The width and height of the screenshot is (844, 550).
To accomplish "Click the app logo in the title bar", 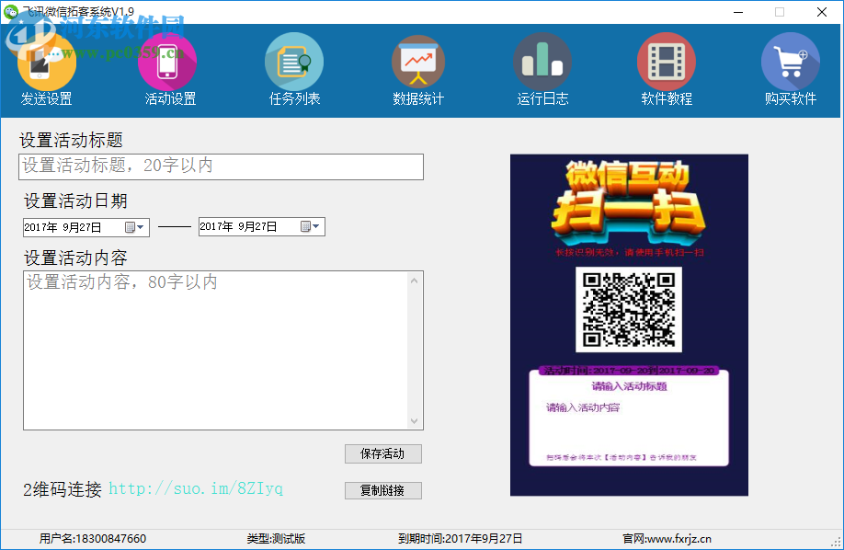I will (x=11, y=11).
